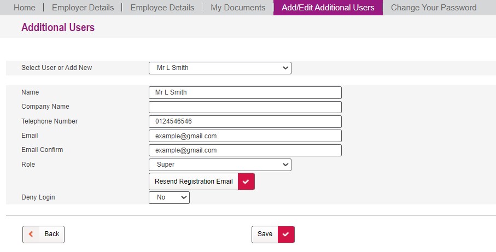Expand the Role dropdown showing Super
Screen dimensions: 496x252
coord(220,165)
